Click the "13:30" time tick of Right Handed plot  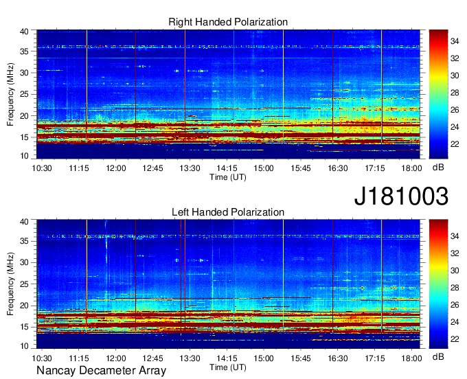[190, 168]
